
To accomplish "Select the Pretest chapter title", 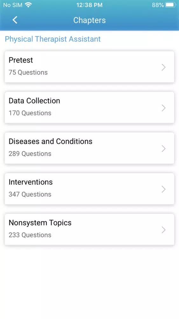I will (x=21, y=60).
